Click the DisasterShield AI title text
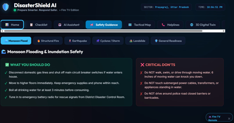 tap(35, 6)
